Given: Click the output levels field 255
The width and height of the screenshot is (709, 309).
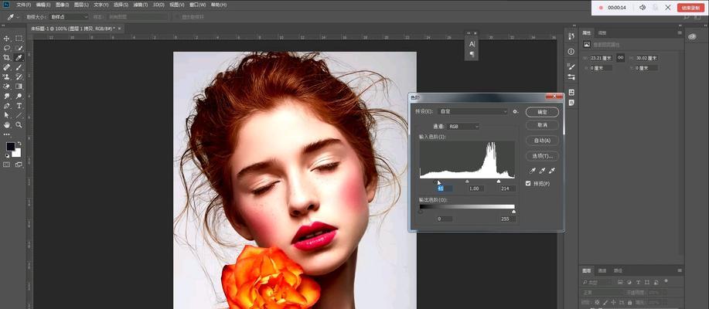Looking at the screenshot, I should click(507, 219).
